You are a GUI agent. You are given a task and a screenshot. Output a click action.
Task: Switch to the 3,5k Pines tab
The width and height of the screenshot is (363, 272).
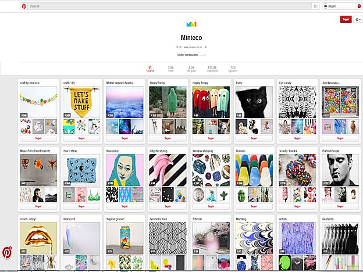click(x=170, y=69)
